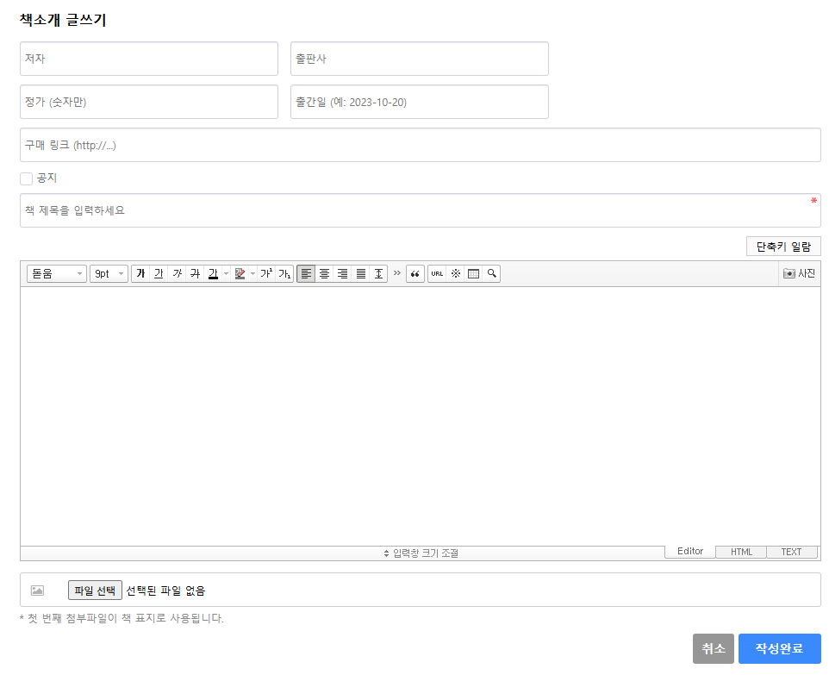Focus the 구매 링크 purchase link field
Screen dimensions: 829x675
(x=421, y=145)
